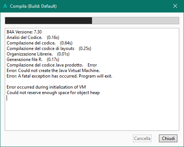This screenshot has height=147, width=184.
Task: Click the 'Organizzazione Librerie' log line
Action: coord(38,54)
